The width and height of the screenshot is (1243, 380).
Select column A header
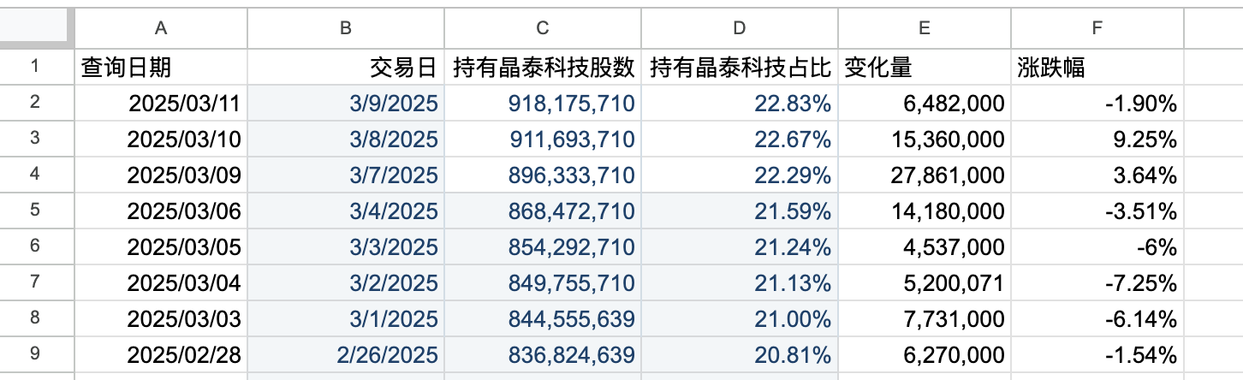click(x=162, y=28)
